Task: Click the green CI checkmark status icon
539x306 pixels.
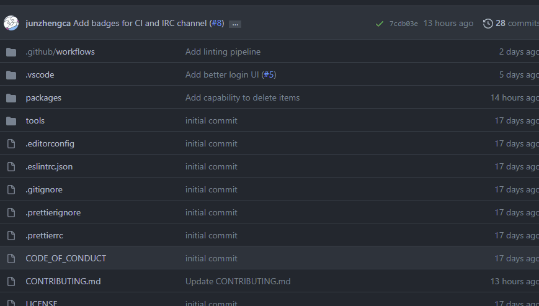Action: point(380,24)
